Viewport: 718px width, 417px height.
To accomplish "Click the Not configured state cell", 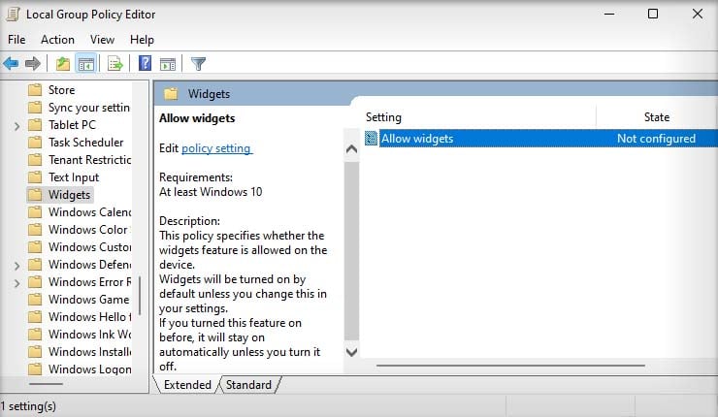I will pyautogui.click(x=656, y=139).
